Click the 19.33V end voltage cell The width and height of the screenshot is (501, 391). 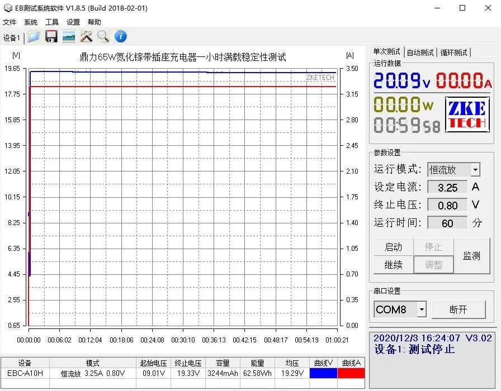tap(188, 374)
